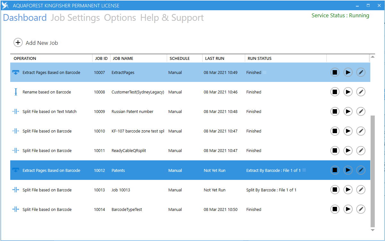Switch to the Options menu

(120, 18)
